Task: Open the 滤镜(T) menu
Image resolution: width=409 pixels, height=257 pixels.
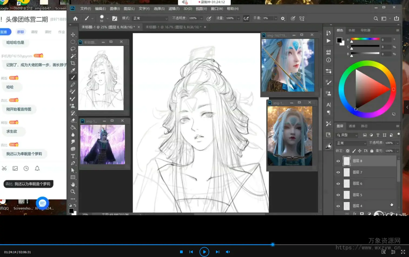Action: tap(174, 9)
